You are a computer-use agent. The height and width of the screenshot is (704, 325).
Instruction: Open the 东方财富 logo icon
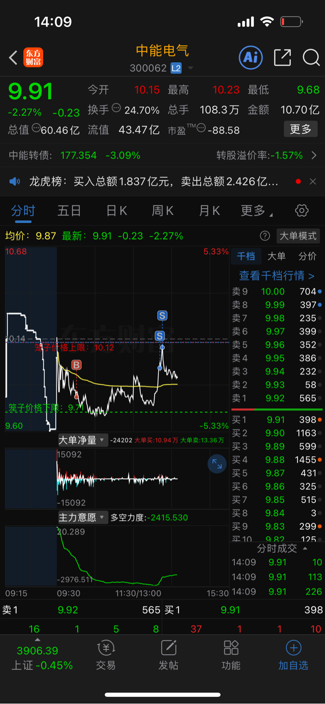click(x=33, y=58)
